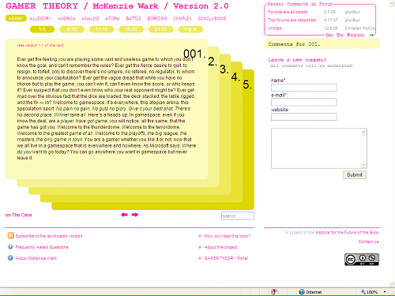This screenshot has width=395, height=296.
Task: Click the Go To Forum link
Action: pyautogui.click(x=345, y=35)
